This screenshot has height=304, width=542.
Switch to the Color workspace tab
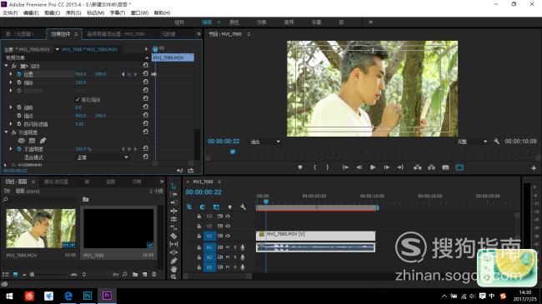pyautogui.click(x=234, y=22)
